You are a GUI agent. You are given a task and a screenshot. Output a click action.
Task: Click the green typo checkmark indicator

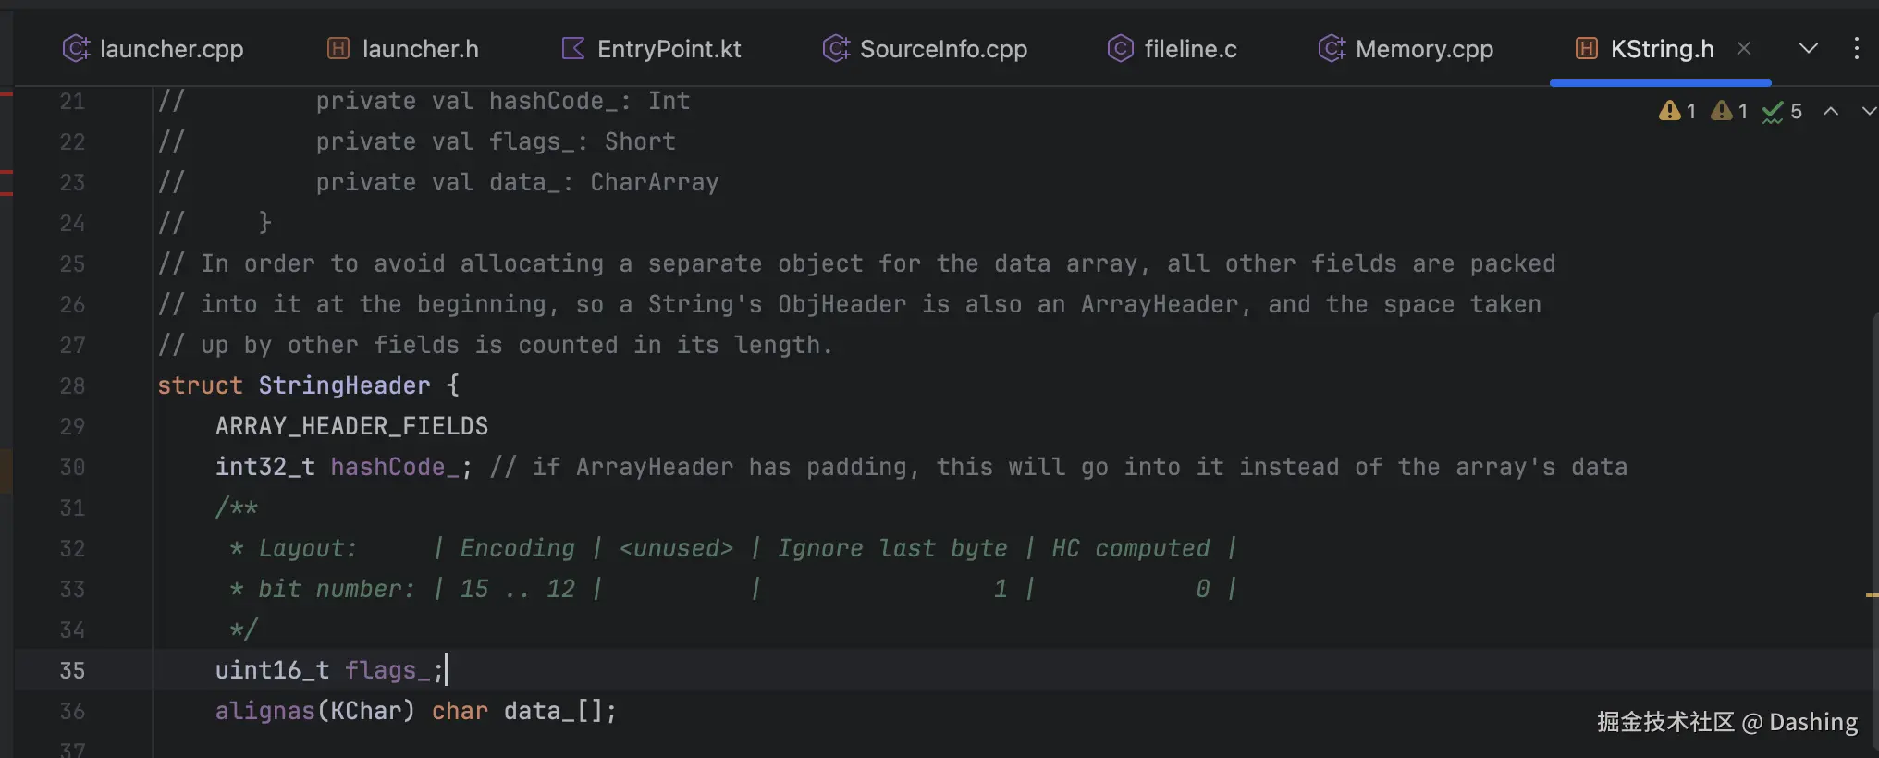[x=1773, y=112]
